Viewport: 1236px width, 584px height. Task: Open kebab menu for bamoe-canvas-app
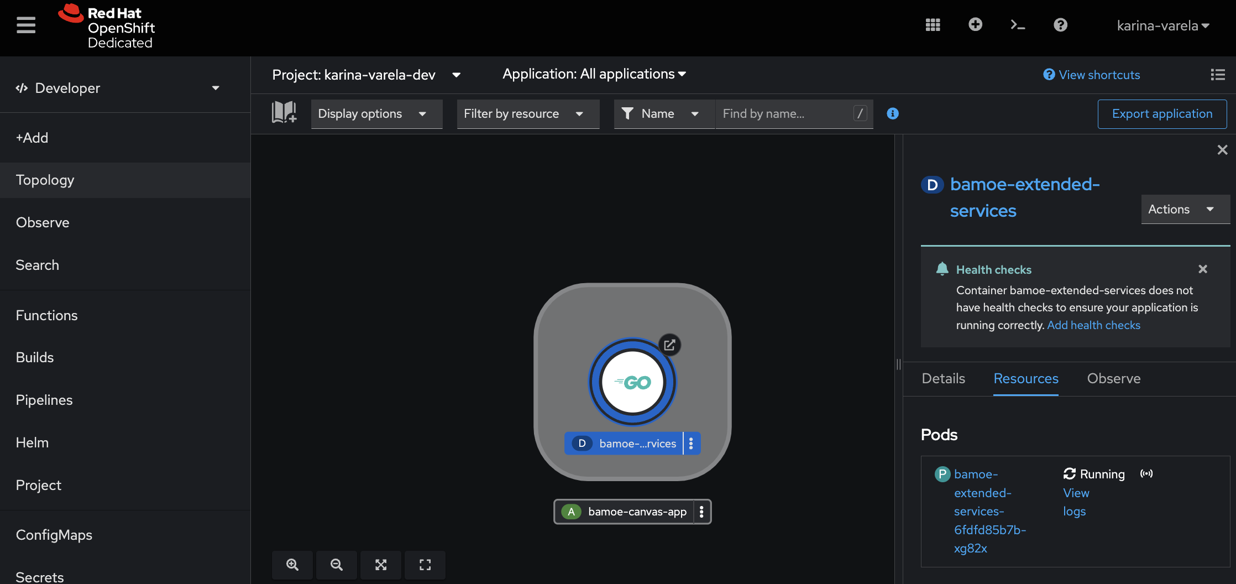coord(701,512)
